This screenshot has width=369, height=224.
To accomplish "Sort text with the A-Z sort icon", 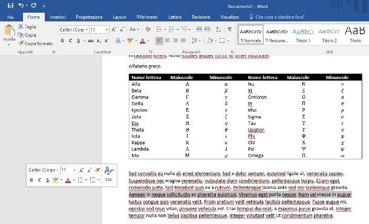I will click(x=218, y=30).
